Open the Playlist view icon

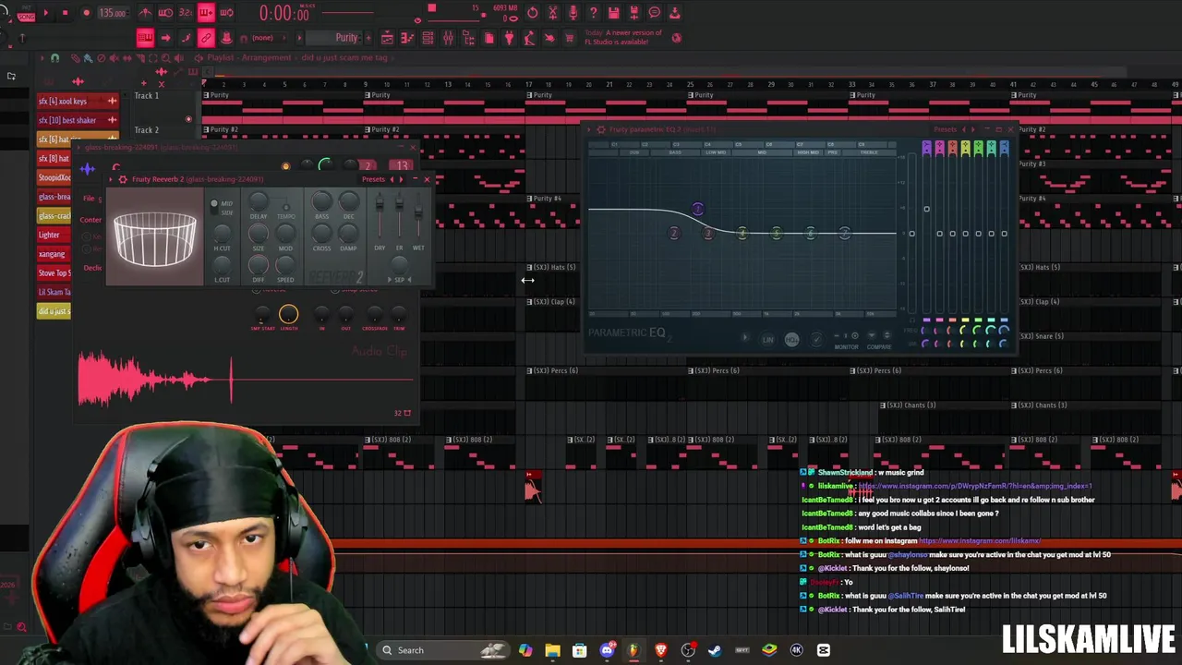tap(387, 38)
